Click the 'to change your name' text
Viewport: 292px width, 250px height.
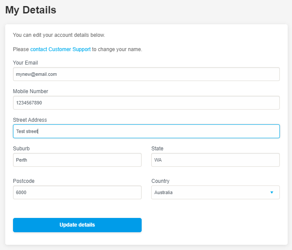pyautogui.click(x=117, y=49)
